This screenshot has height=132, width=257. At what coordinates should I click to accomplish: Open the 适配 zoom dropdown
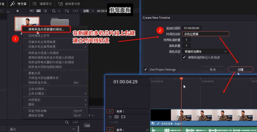coord(88,11)
